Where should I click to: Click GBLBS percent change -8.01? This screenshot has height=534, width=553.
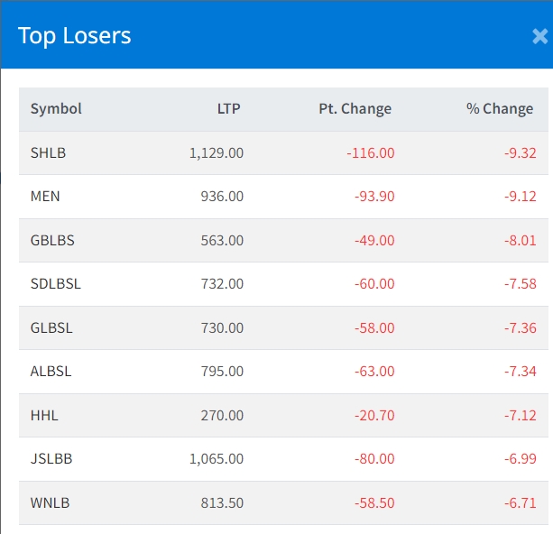520,241
